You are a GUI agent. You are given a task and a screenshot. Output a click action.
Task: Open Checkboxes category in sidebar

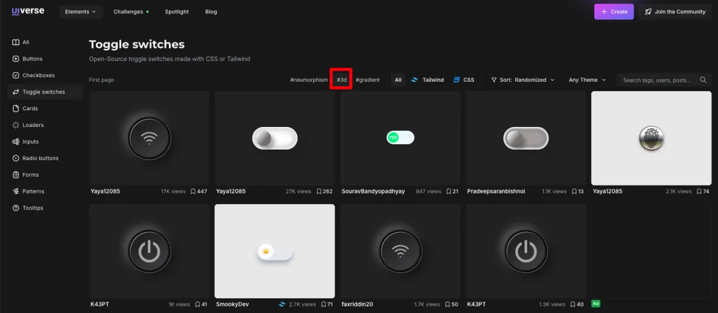pos(33,75)
